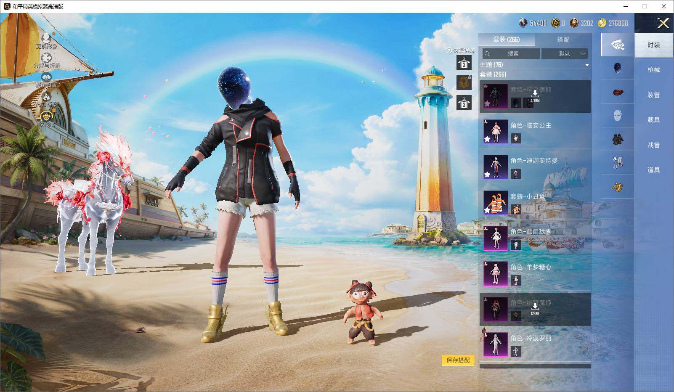Screen dimensions: 674x392
Task: Click the 角色-冷漠罗丽 name text
Action: (531, 338)
